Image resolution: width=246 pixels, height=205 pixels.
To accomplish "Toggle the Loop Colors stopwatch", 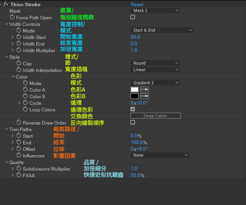I will (25, 109).
